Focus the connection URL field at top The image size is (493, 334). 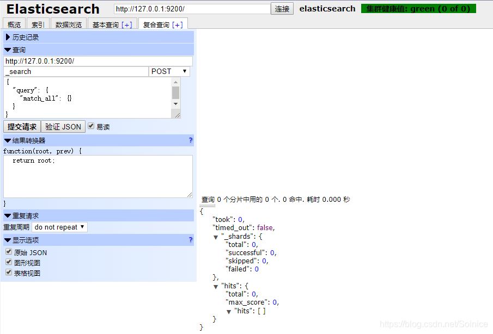pos(192,9)
